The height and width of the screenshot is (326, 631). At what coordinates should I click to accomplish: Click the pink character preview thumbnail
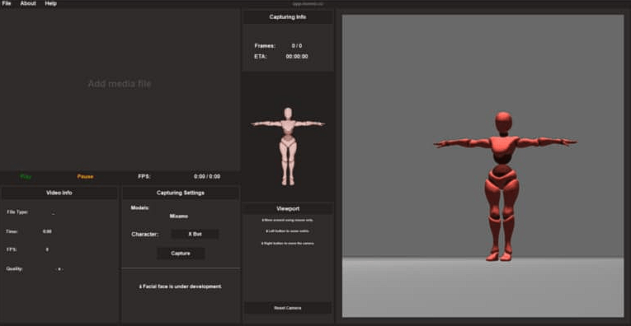(288, 147)
